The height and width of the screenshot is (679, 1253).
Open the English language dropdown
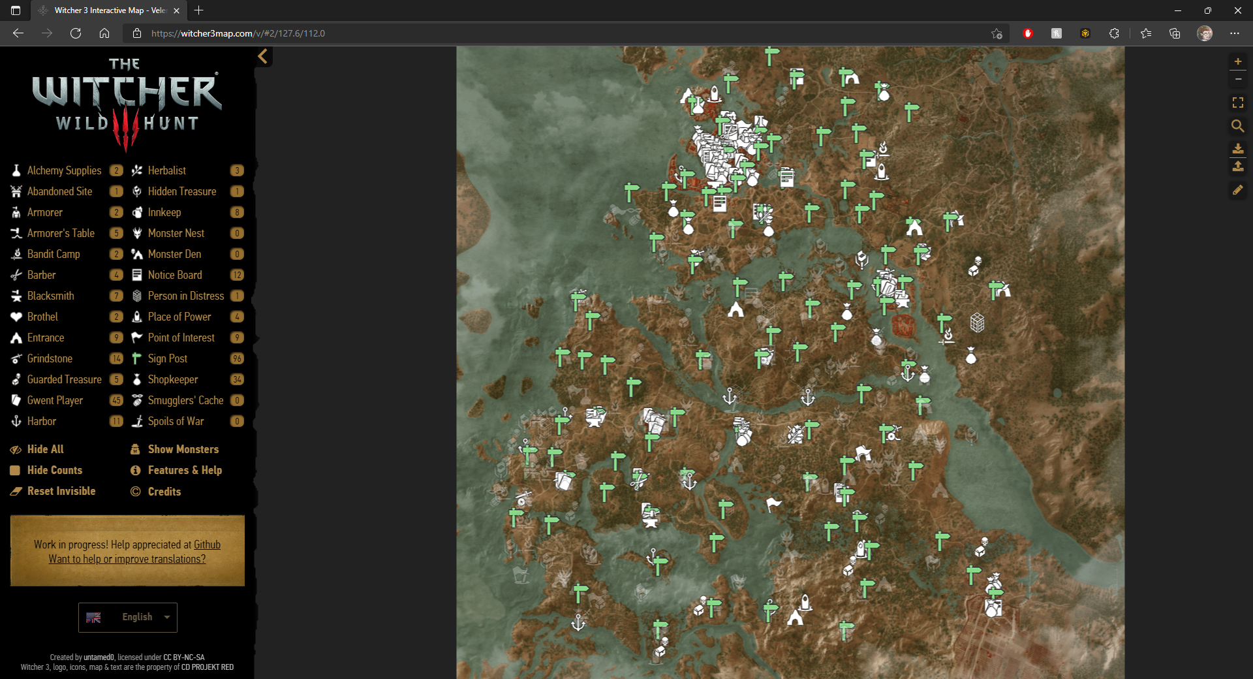(127, 617)
